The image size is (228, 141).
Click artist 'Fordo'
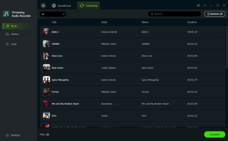click(105, 116)
